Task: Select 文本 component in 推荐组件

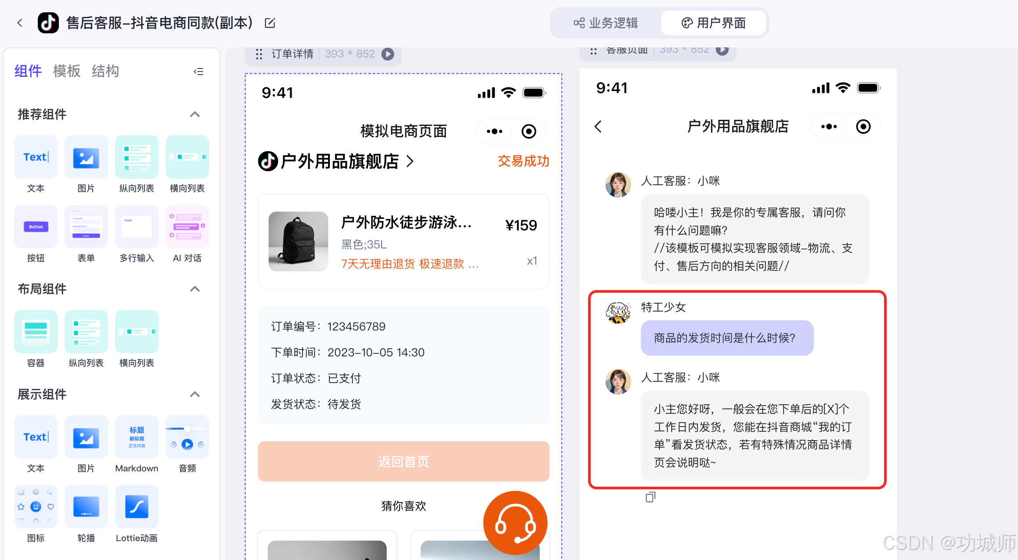Action: click(36, 164)
